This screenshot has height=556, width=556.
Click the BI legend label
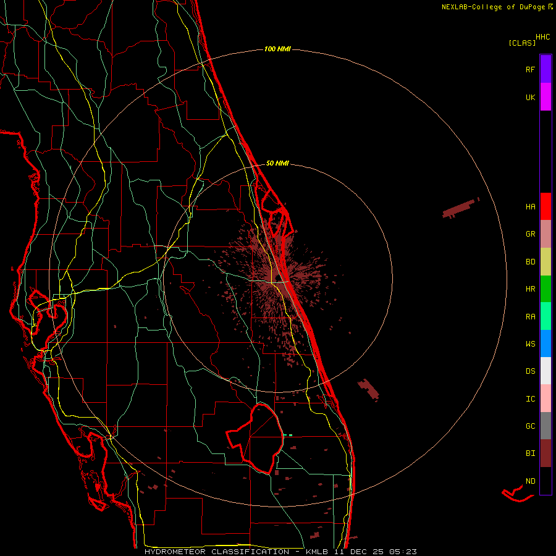[x=530, y=453]
